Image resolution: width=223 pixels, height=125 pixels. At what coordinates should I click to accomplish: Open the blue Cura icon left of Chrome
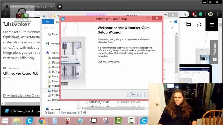click(x=29, y=121)
